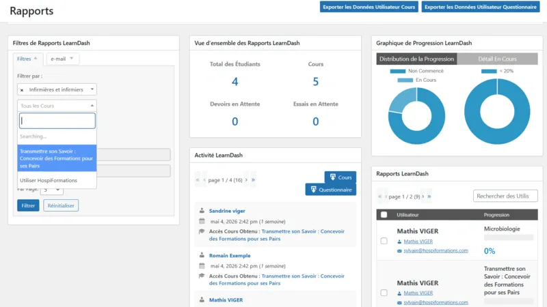
Task: Toggle En Cours legend swatch
Action: click(x=405, y=80)
